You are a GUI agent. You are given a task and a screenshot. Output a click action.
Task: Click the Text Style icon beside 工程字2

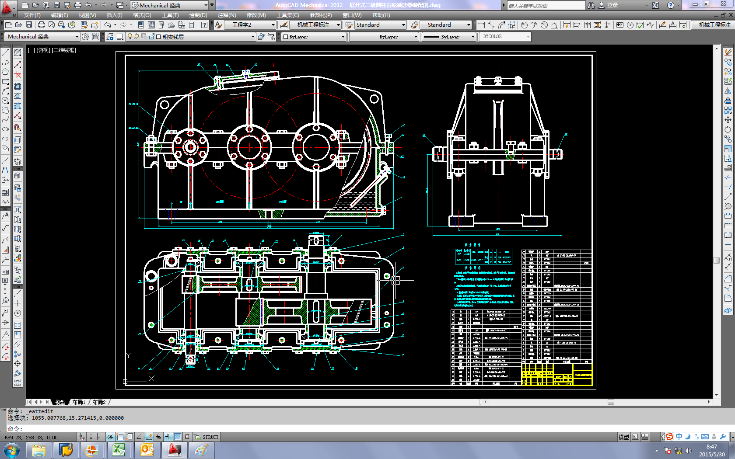(219, 25)
